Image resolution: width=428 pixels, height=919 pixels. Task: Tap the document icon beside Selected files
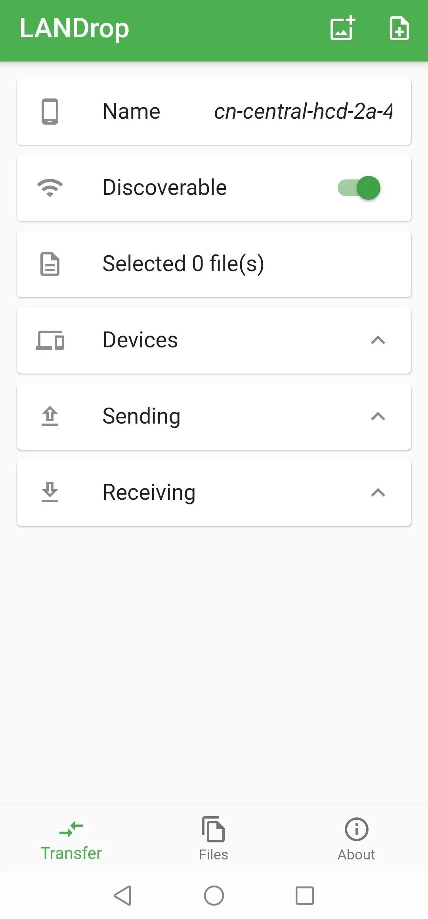pos(50,264)
